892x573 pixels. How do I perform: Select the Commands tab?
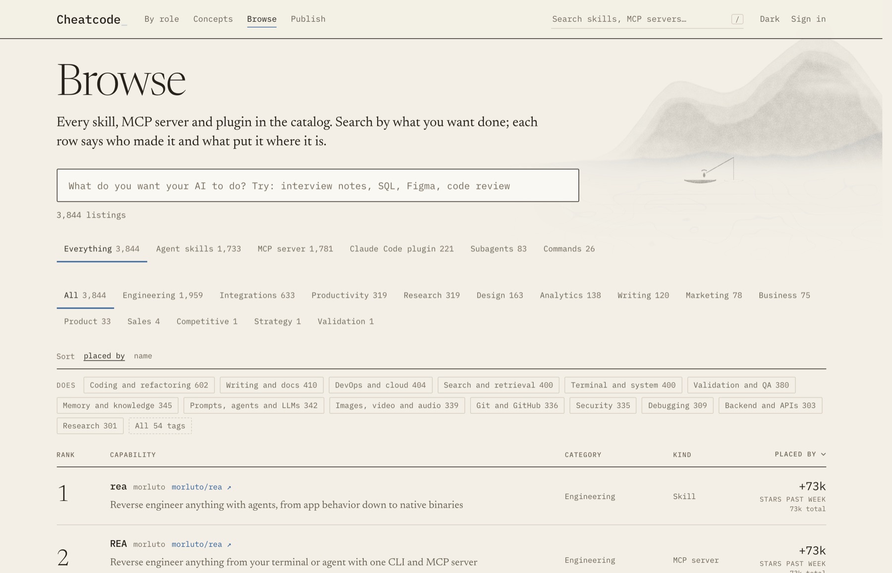pos(569,249)
